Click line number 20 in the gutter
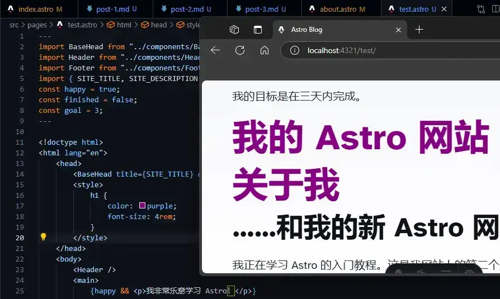This screenshot has width=500, height=299. pyautogui.click(x=20, y=238)
